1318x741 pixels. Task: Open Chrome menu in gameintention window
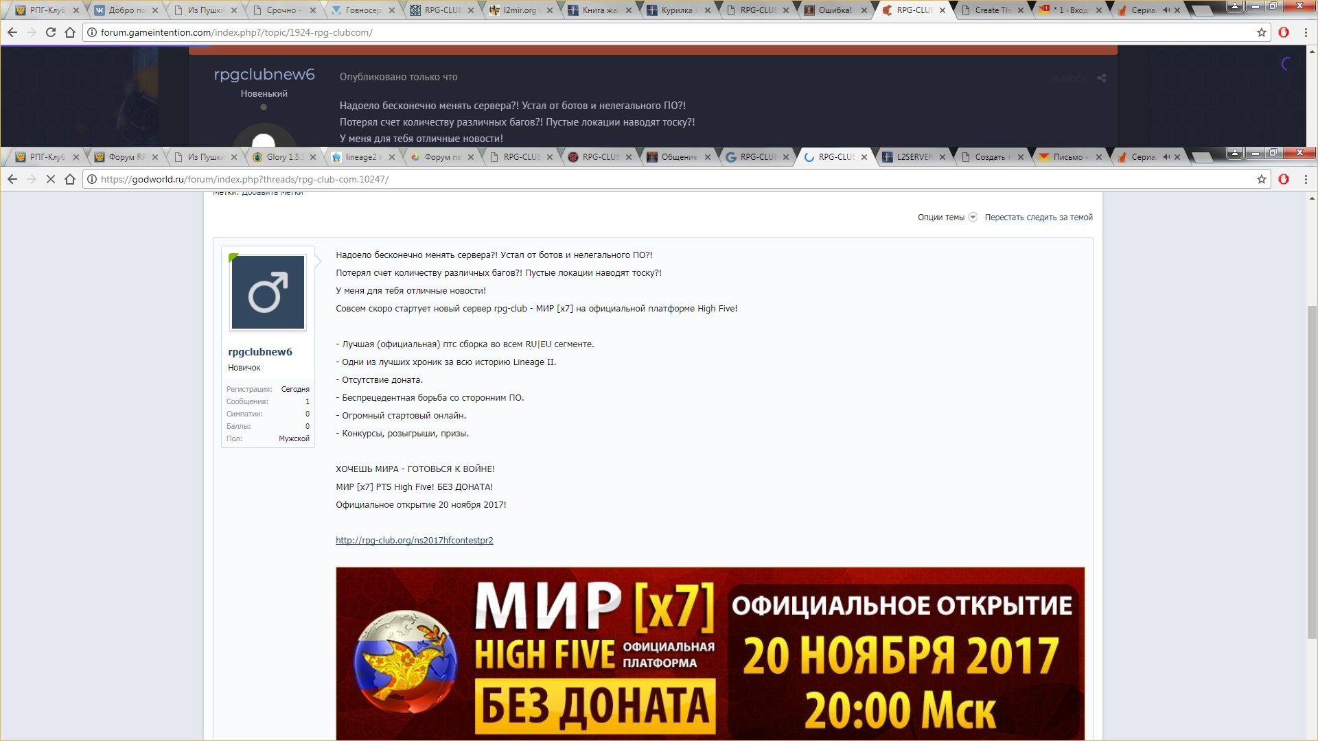coord(1306,32)
